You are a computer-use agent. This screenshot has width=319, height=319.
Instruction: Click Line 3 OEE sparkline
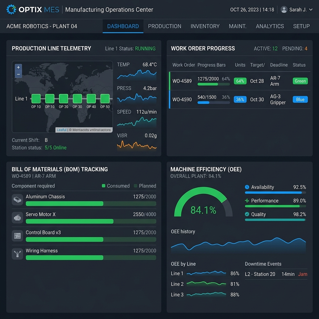(206, 294)
